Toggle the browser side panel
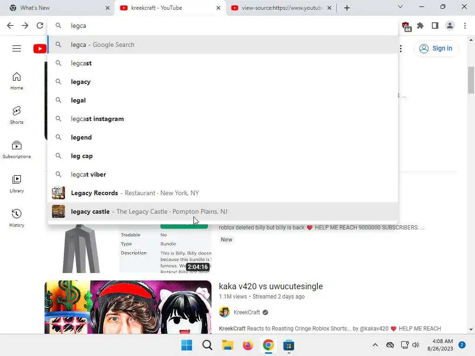475x356 pixels. tap(435, 26)
